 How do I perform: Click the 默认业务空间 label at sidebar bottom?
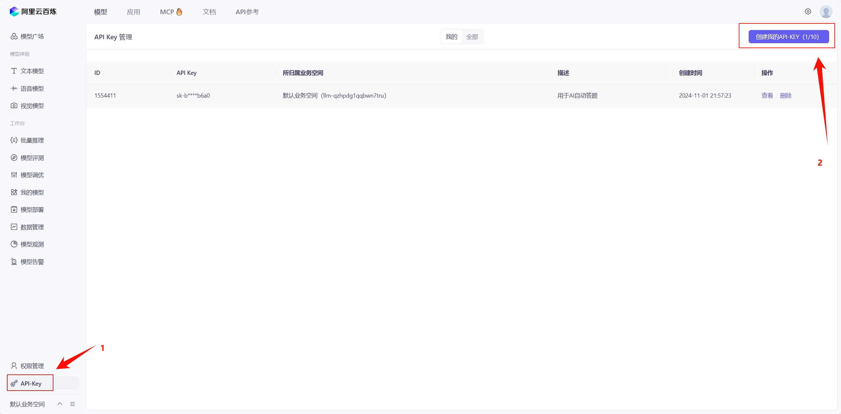point(27,404)
